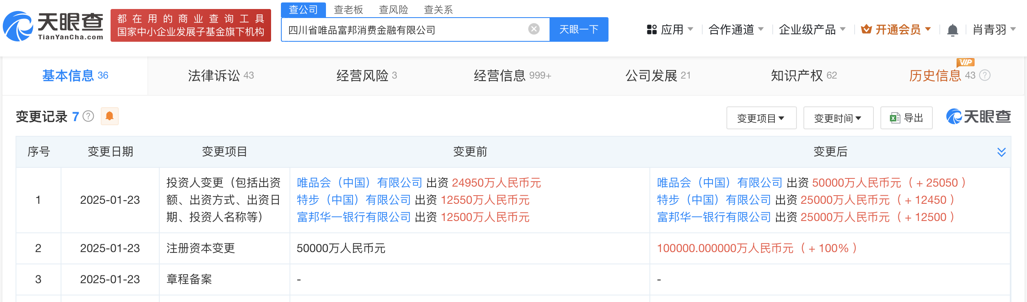Click the 投资人变更 change item cell
1027x302 pixels.
click(224, 200)
